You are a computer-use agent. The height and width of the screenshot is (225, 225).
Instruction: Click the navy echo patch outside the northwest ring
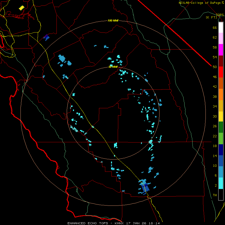(46, 37)
